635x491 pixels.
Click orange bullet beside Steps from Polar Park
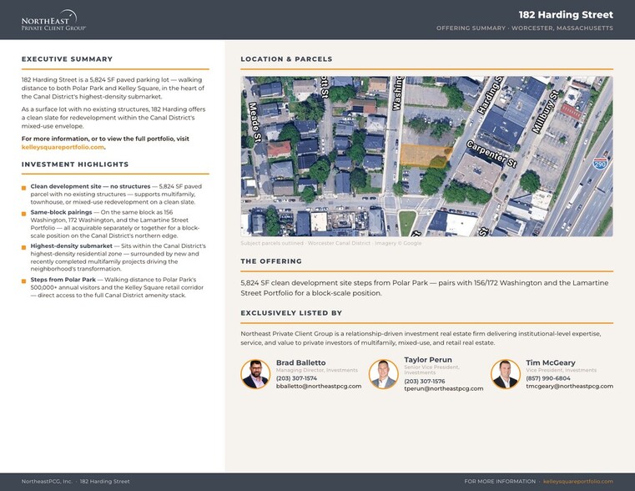coord(24,281)
